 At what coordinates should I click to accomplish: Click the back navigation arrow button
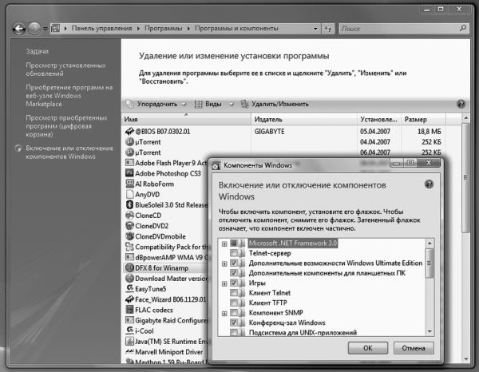[x=19, y=28]
